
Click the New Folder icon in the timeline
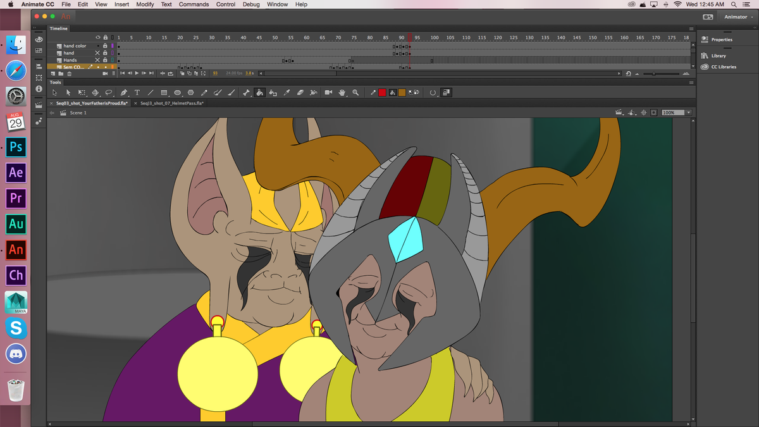pyautogui.click(x=61, y=73)
